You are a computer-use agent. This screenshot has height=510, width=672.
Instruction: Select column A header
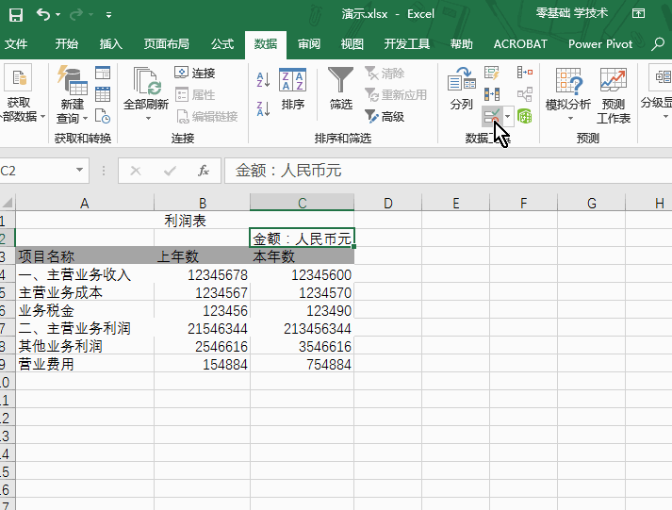[x=85, y=203]
